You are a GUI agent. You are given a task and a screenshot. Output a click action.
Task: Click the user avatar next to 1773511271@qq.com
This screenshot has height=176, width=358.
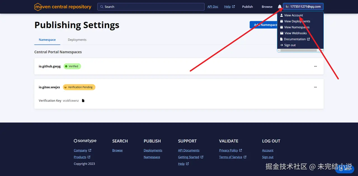pyautogui.click(x=287, y=6)
